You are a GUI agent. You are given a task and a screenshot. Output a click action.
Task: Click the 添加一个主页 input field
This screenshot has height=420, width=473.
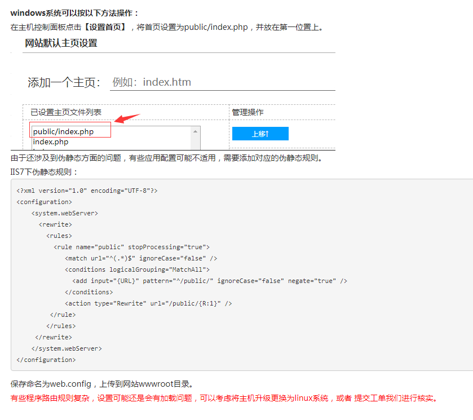click(x=222, y=82)
